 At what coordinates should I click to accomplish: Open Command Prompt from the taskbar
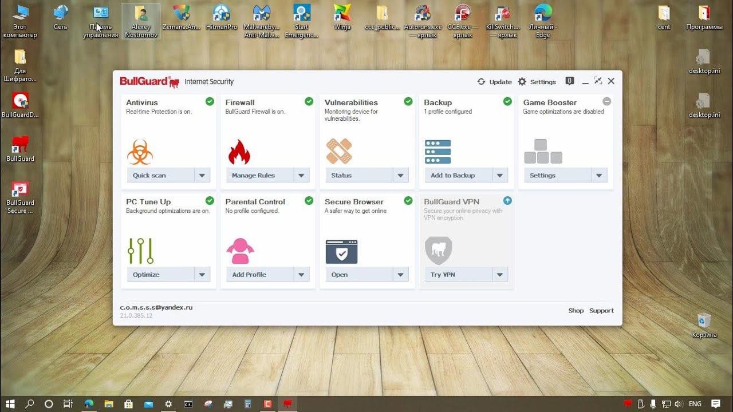click(x=188, y=404)
